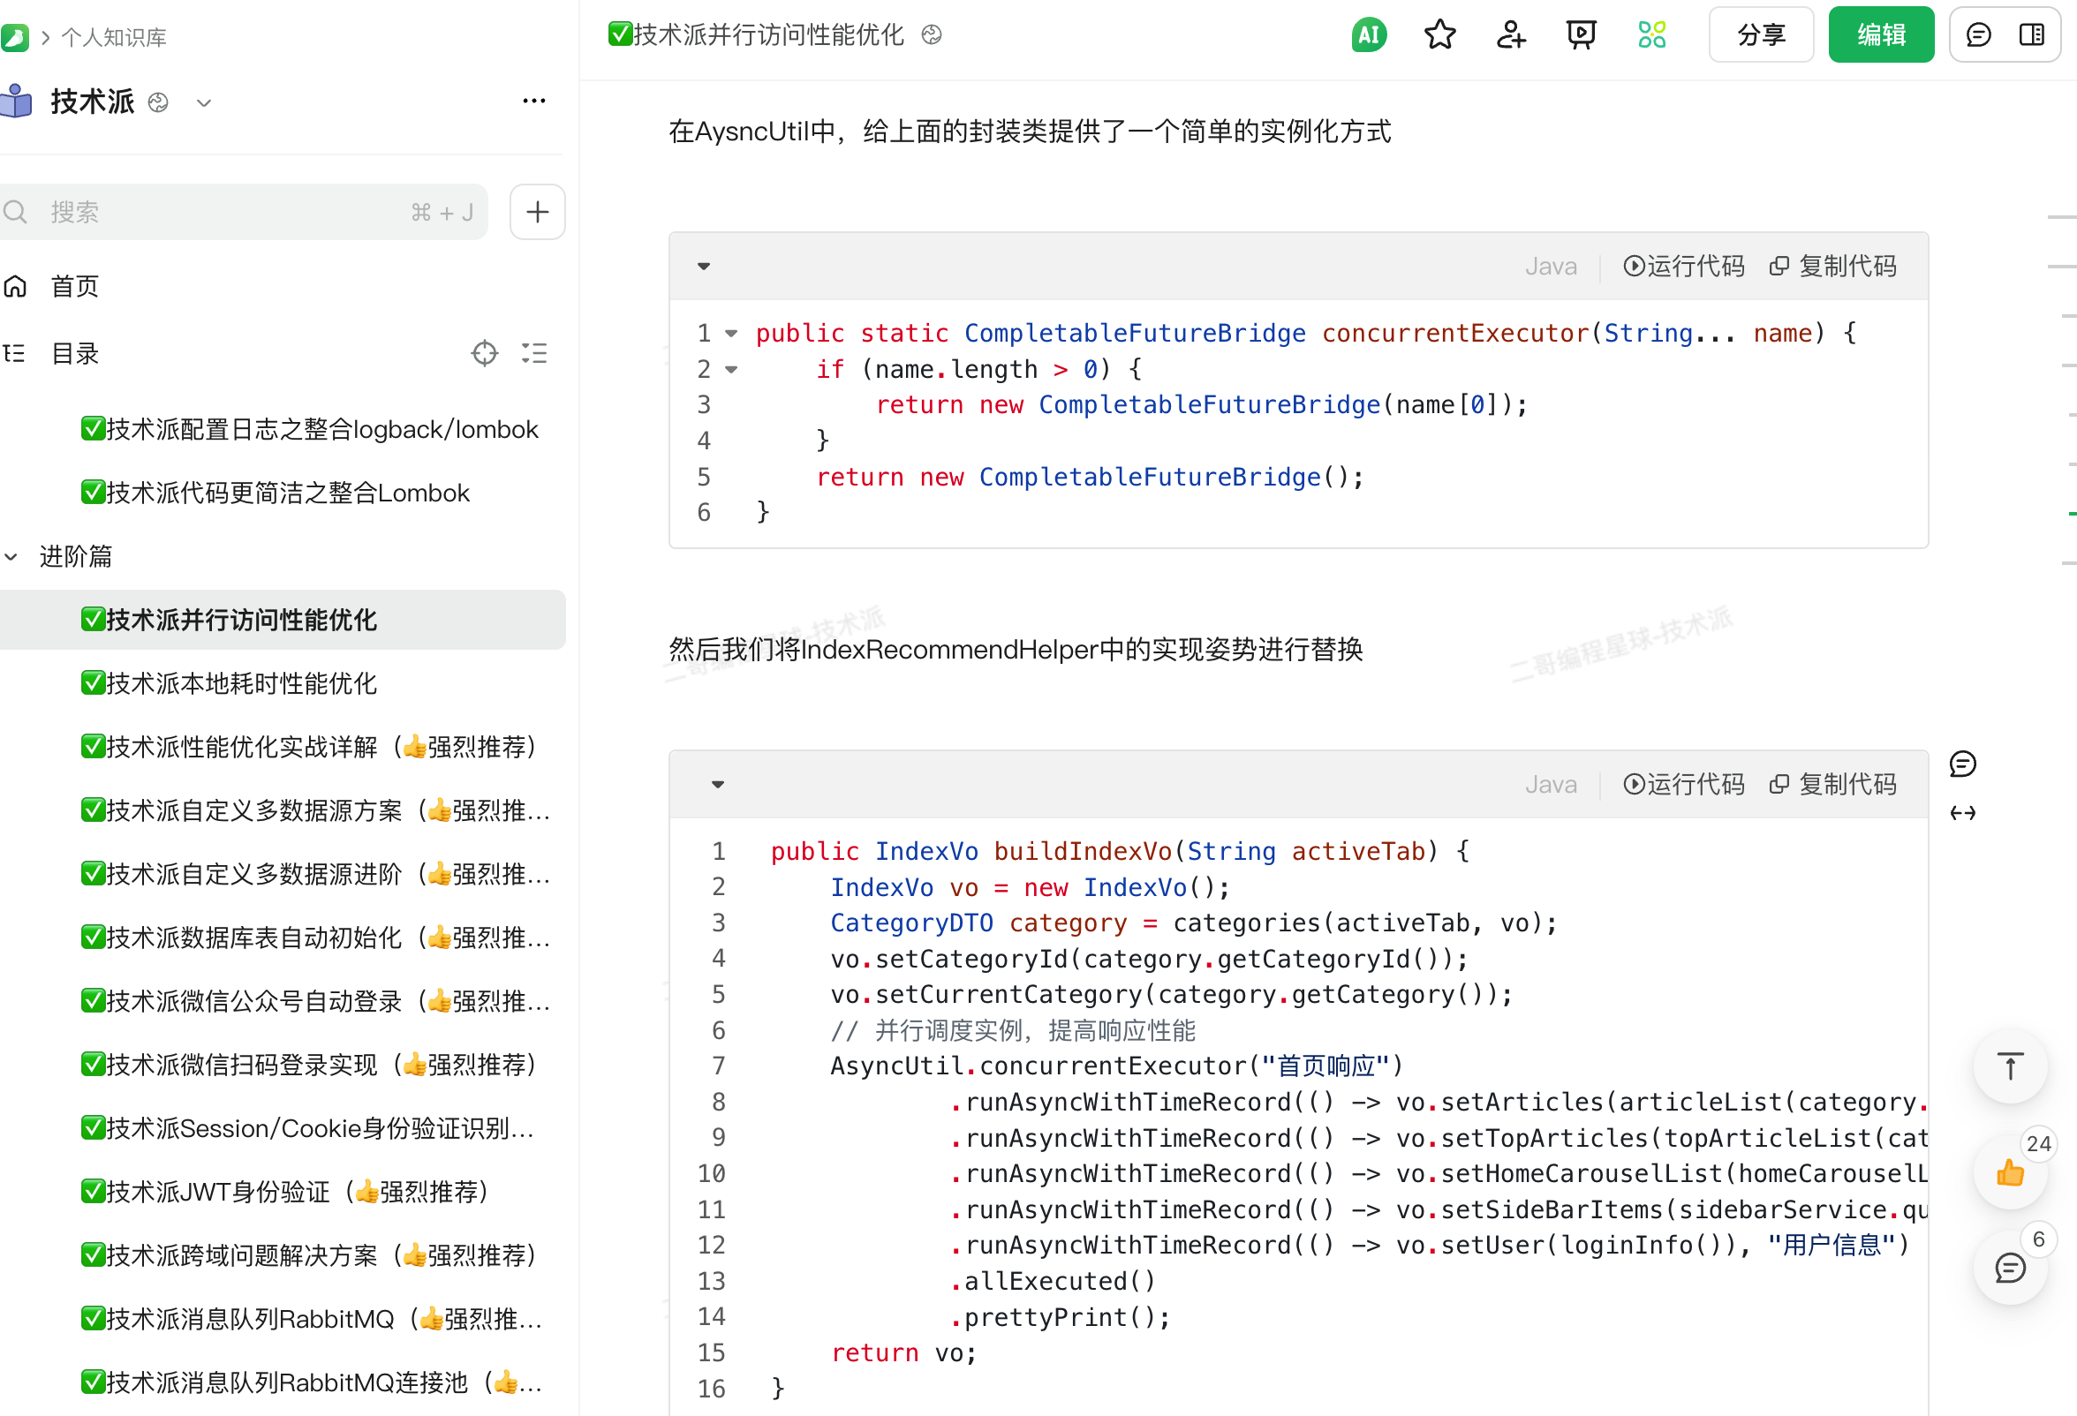Toggle the right side panel view
Viewport: 2077px width, 1416px height.
tap(2031, 34)
